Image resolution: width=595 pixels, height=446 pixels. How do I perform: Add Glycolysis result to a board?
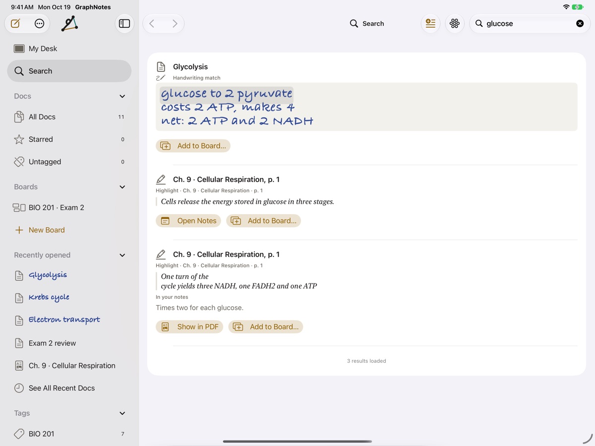point(193,146)
